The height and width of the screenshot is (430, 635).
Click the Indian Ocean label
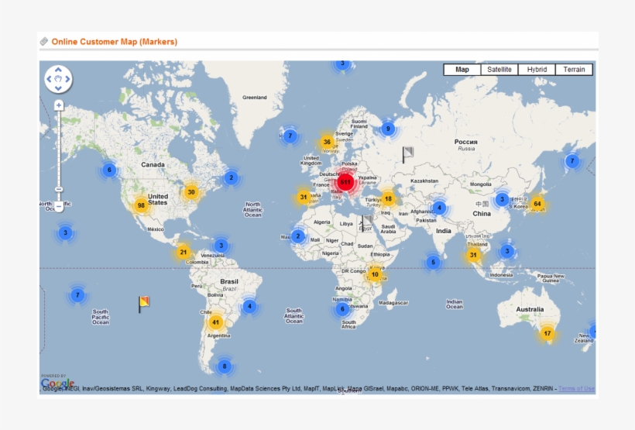tap(454, 304)
